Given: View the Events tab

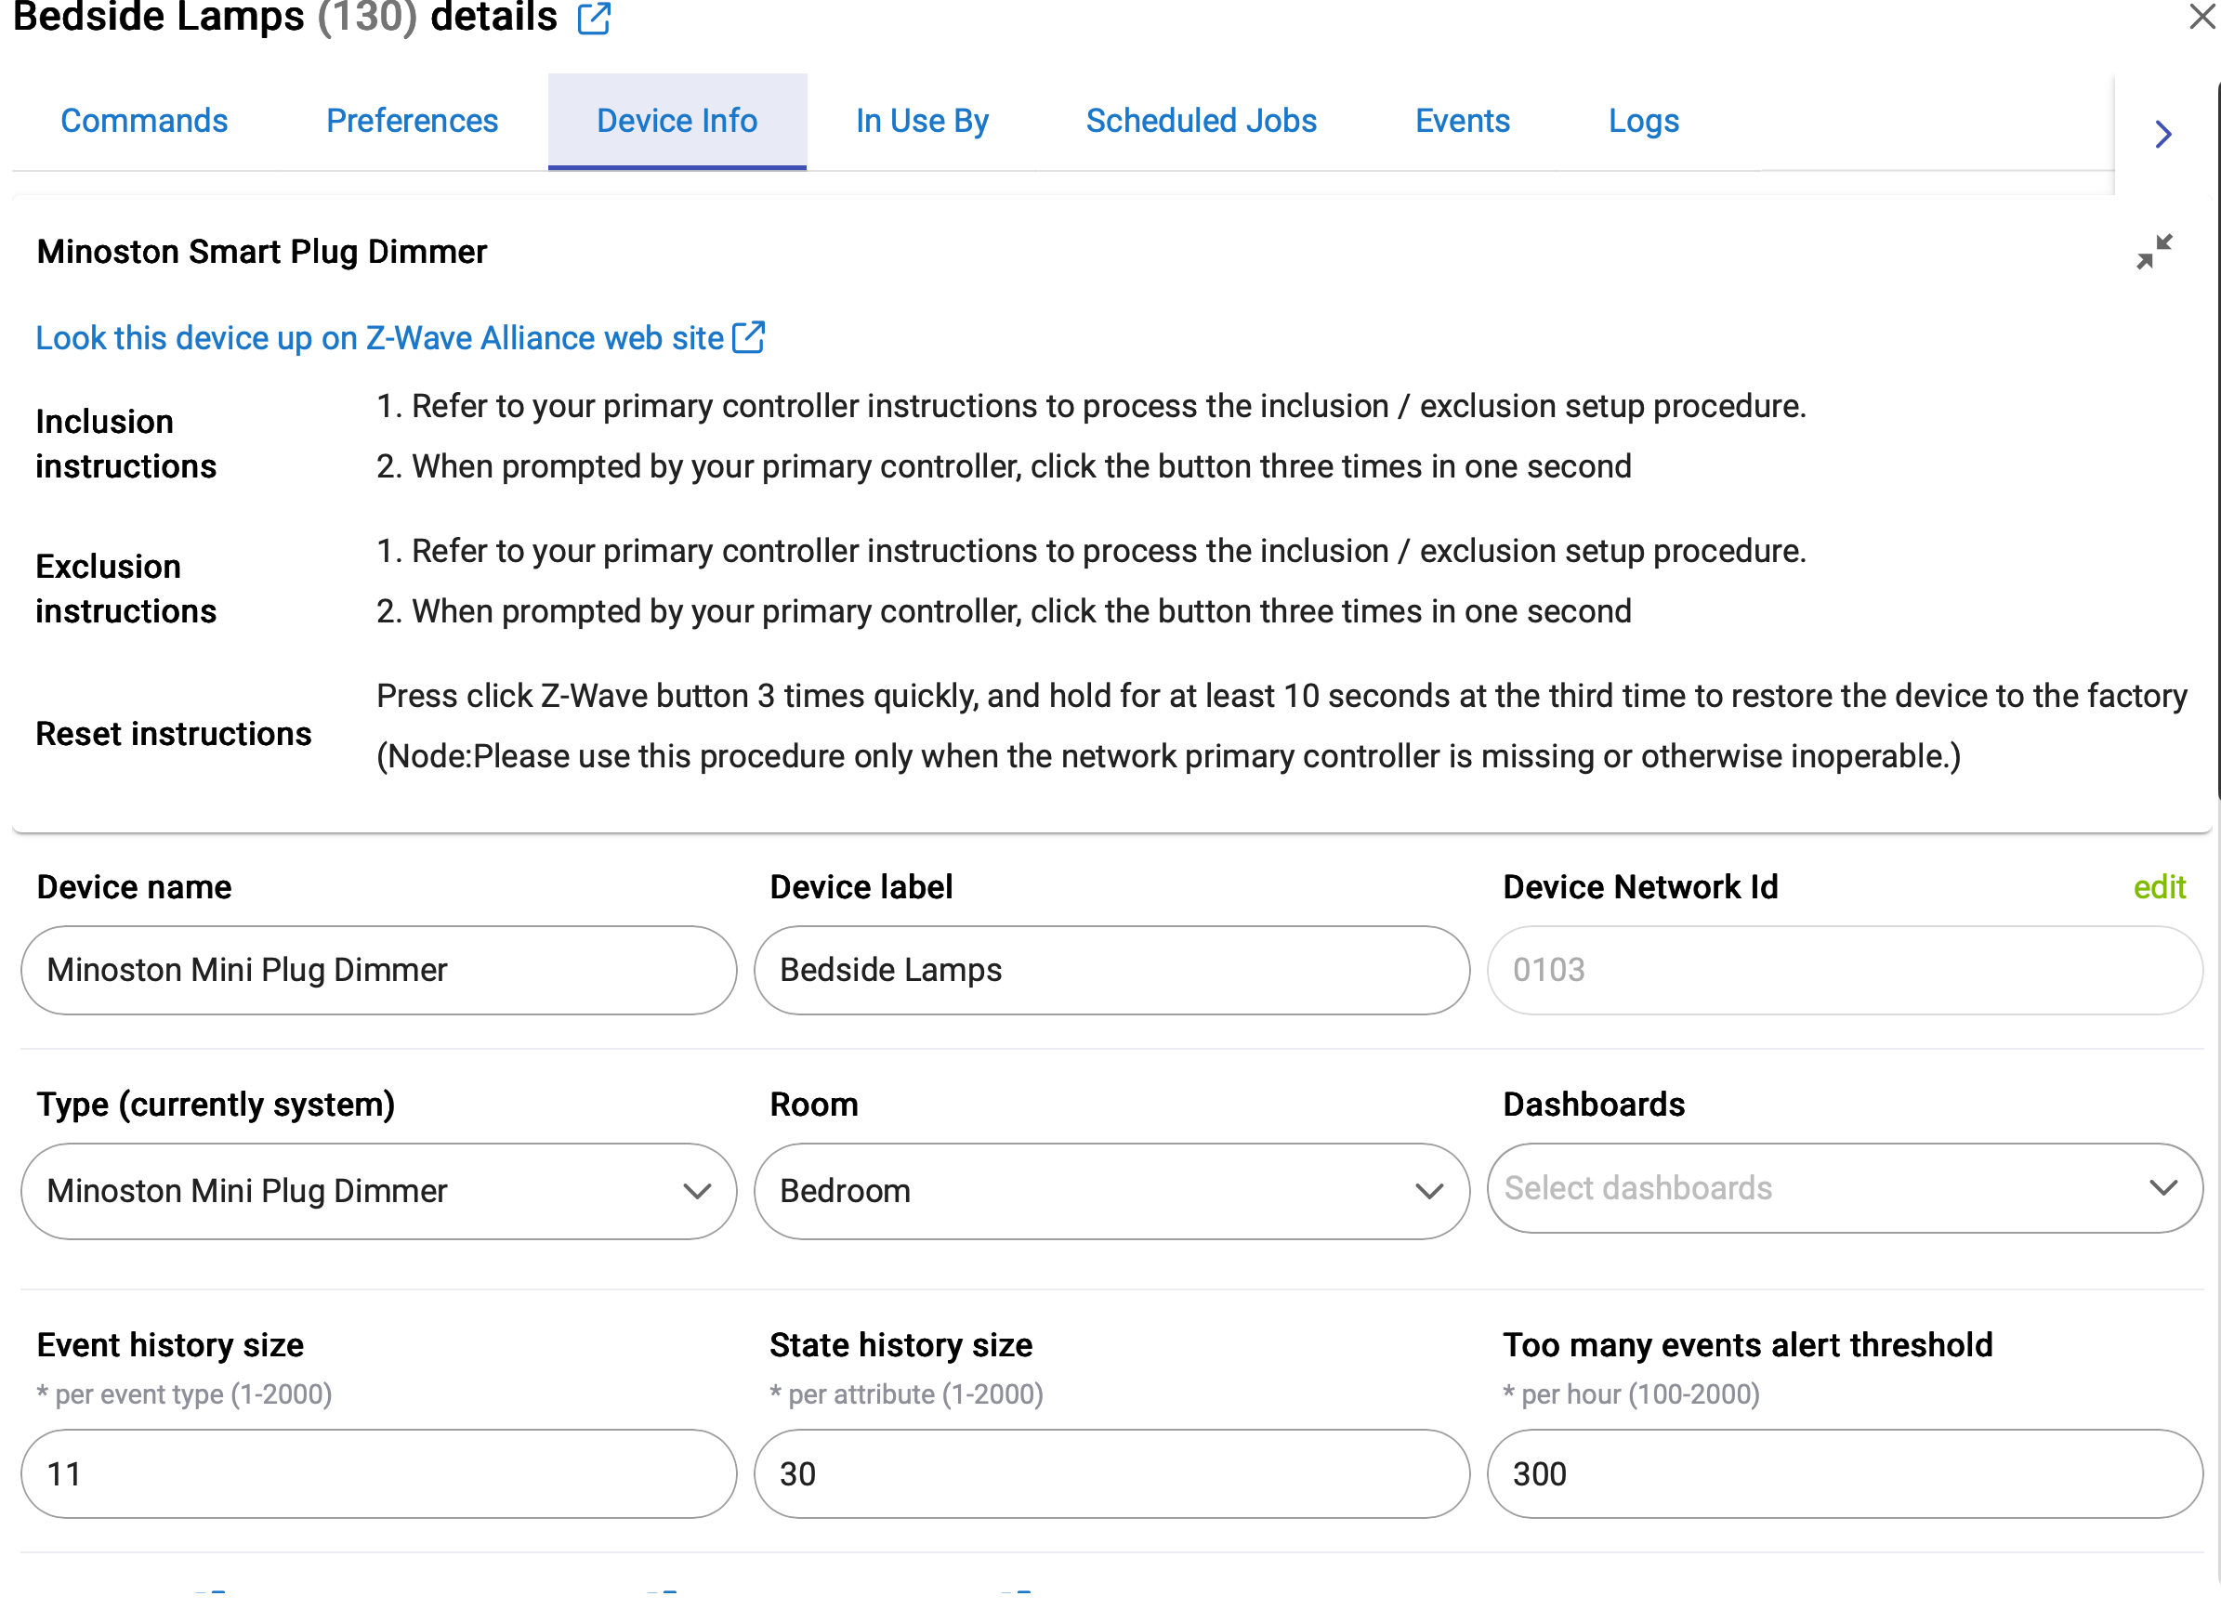Looking at the screenshot, I should click(x=1462, y=122).
